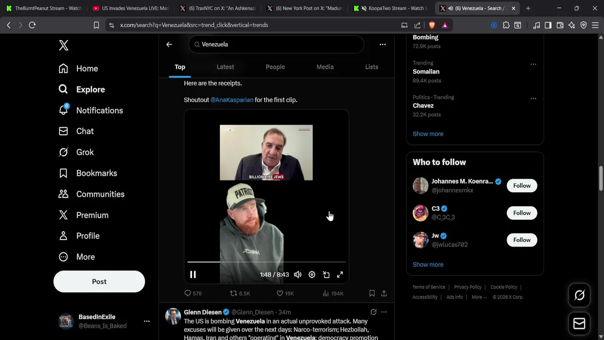Share the video post
604x340 pixels.
(x=384, y=293)
